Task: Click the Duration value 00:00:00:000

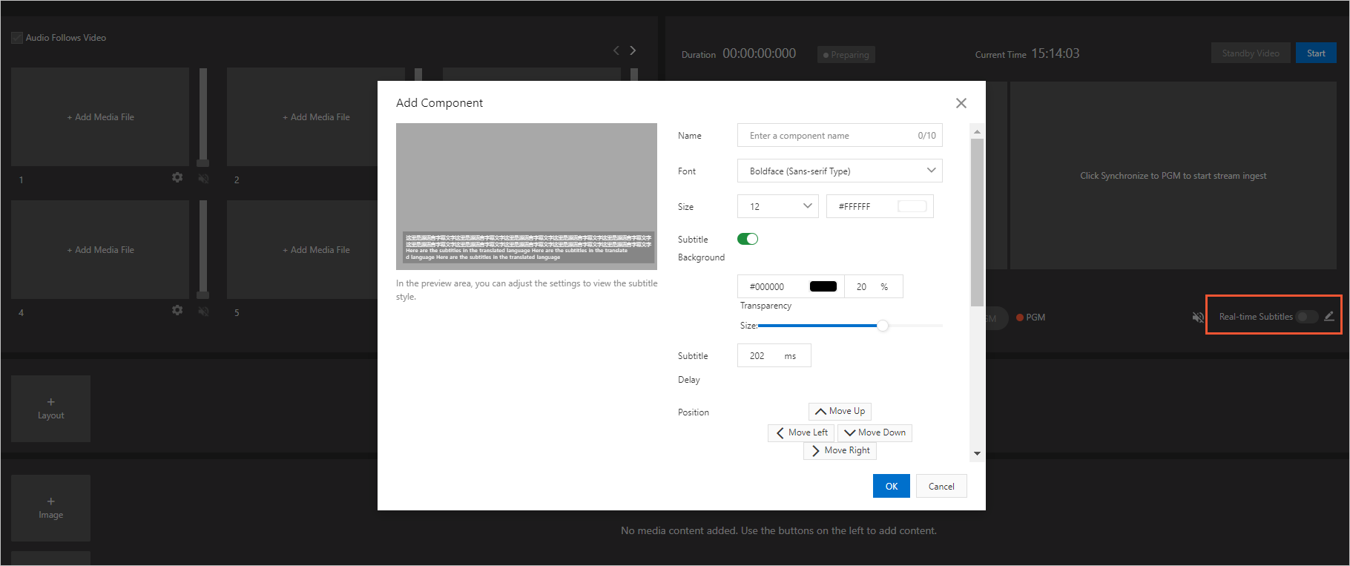Action: click(x=759, y=53)
